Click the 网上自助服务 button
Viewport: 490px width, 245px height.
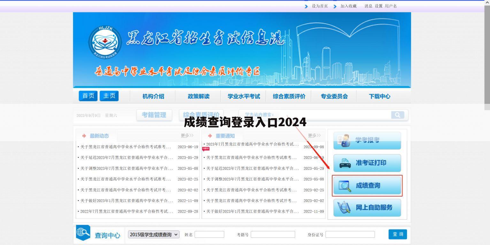(x=367, y=208)
